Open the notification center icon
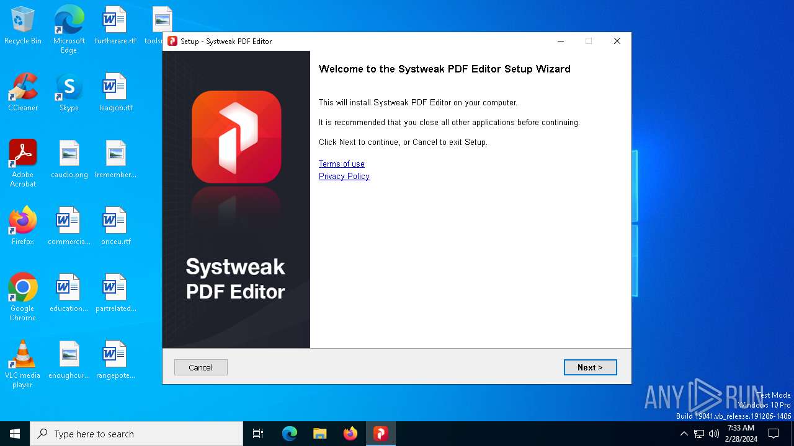794x446 pixels. click(774, 434)
